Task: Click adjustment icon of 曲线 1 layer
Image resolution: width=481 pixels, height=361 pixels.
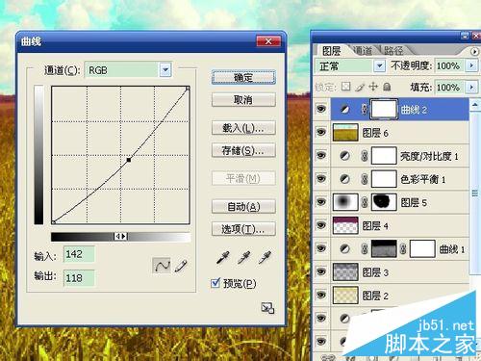Action: click(x=344, y=248)
